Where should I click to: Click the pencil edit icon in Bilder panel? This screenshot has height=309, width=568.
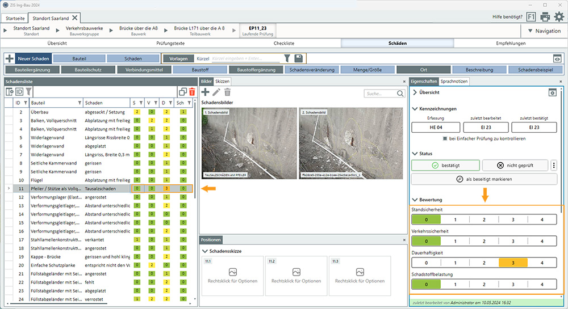click(216, 92)
